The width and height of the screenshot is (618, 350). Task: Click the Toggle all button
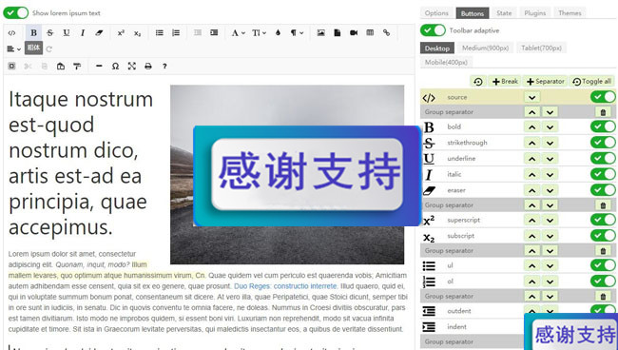click(591, 81)
